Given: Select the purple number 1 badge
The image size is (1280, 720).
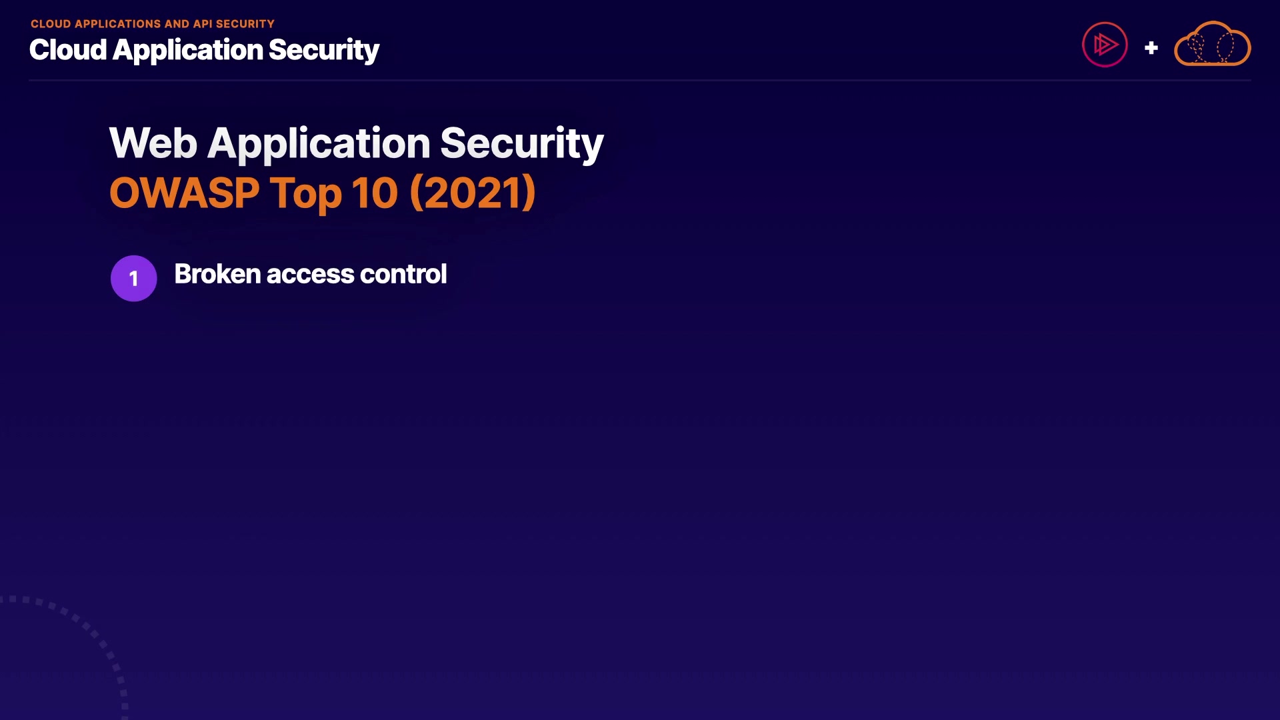Looking at the screenshot, I should point(134,278).
